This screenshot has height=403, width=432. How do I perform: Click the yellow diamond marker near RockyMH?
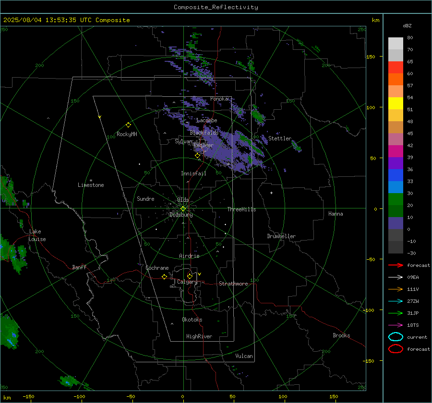128,125
